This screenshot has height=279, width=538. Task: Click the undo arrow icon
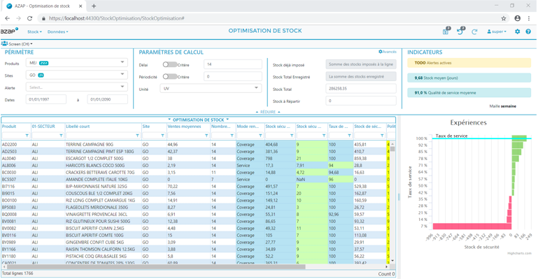point(460,31)
